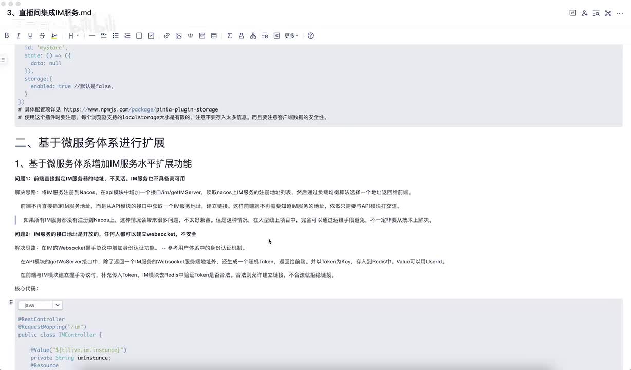Insert a table
The height and width of the screenshot is (370, 631).
pyautogui.click(x=214, y=35)
